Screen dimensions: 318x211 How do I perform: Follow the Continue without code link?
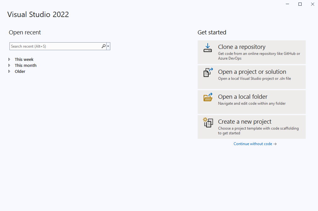(255, 144)
